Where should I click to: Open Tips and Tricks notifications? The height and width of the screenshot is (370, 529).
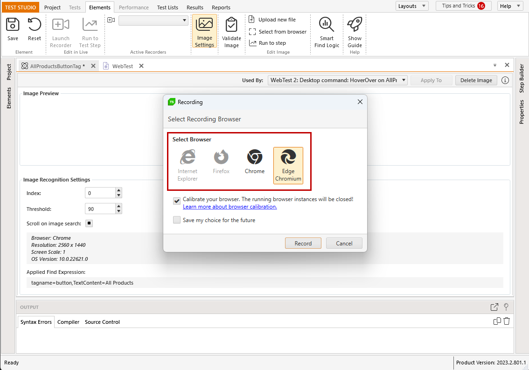click(463, 6)
